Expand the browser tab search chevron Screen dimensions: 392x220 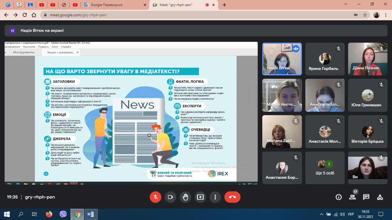pyautogui.click(x=346, y=4)
